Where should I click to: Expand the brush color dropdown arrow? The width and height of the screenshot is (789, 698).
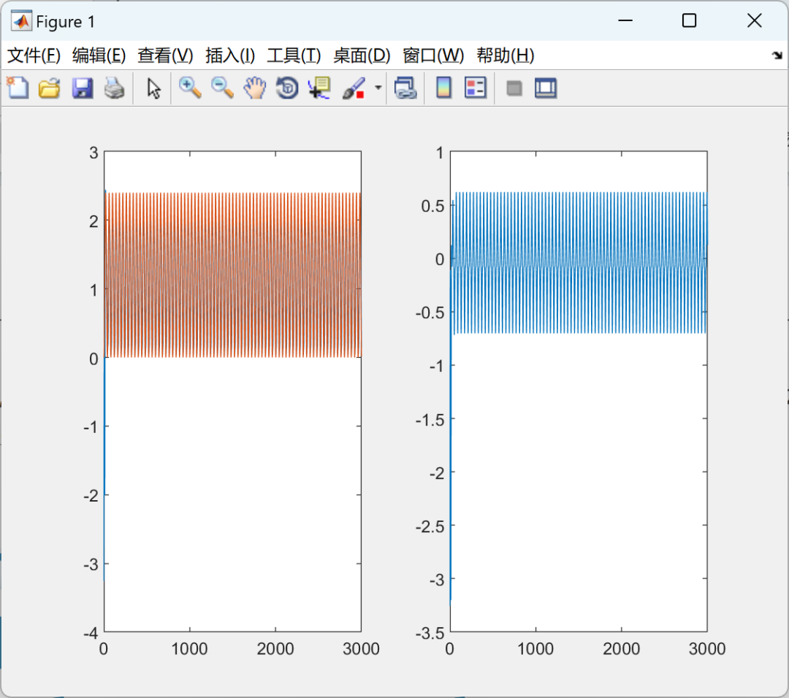tap(378, 88)
